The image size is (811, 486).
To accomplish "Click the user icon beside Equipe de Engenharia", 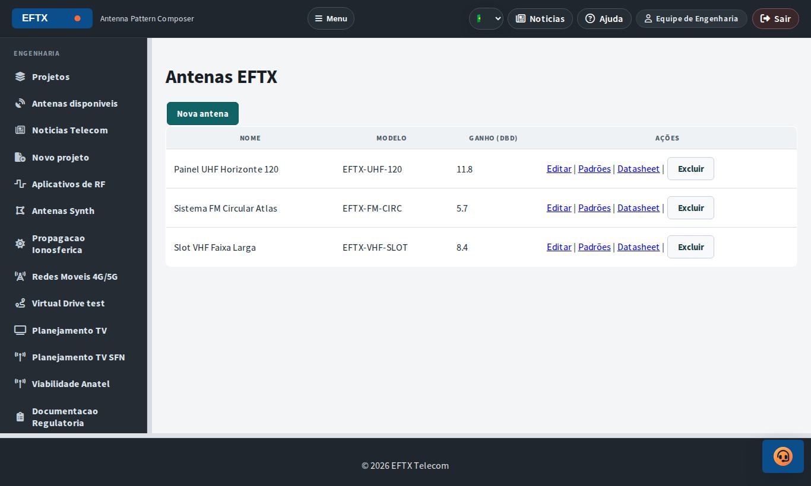I will coord(648,18).
